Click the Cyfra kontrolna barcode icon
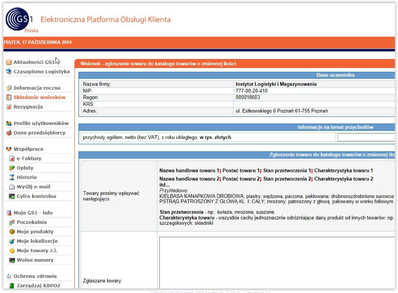Image resolution: width=398 pixels, height=293 pixels. 12,196
